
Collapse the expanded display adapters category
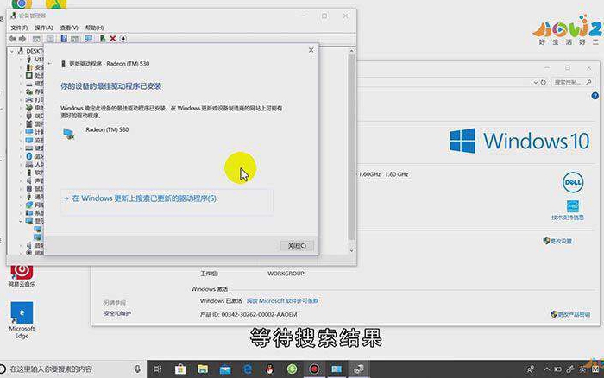21,221
